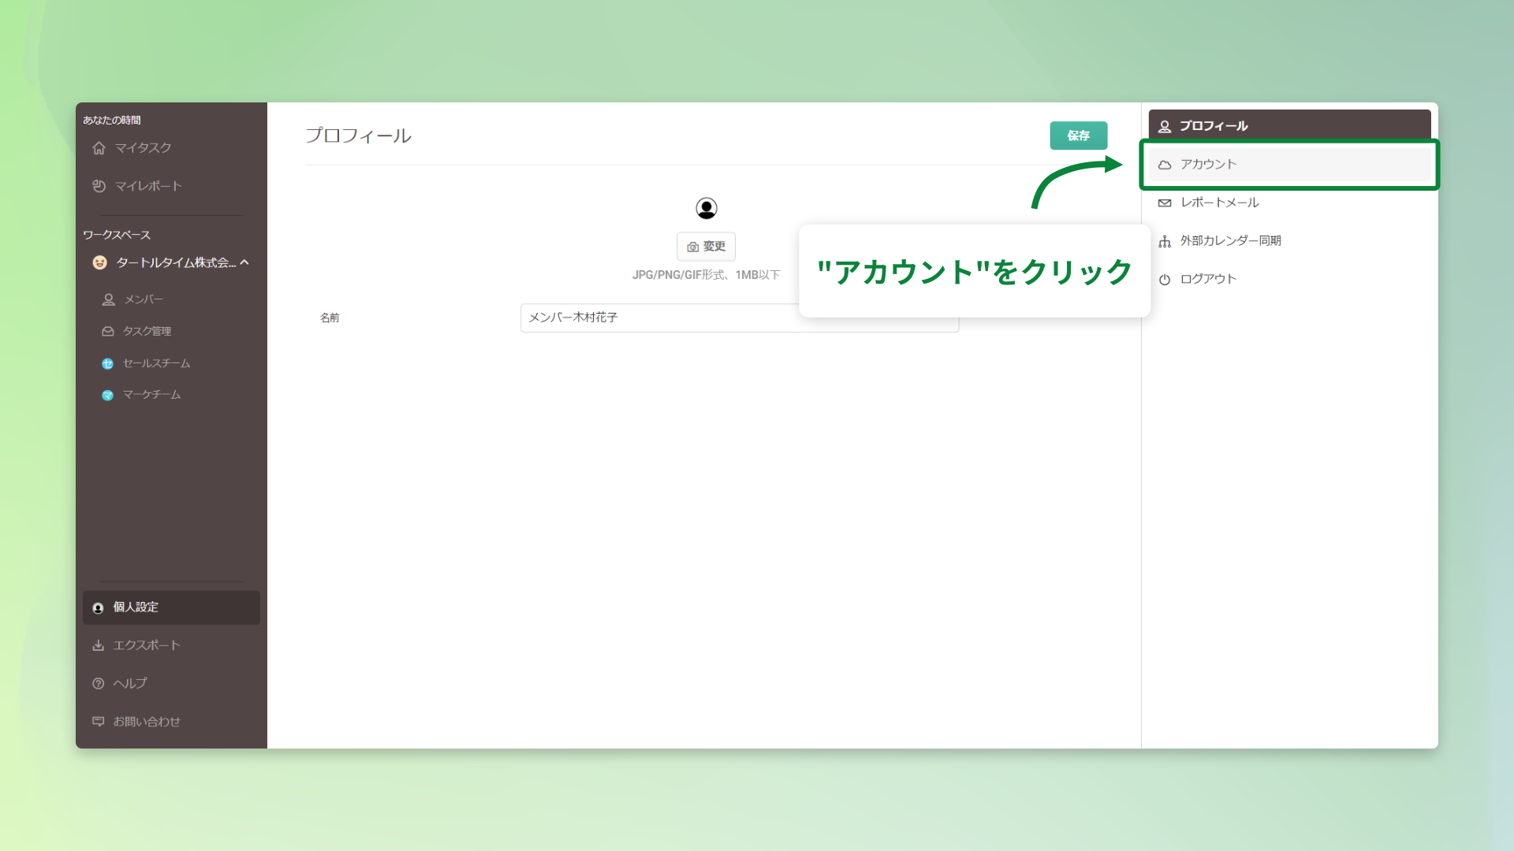Open the アカウント settings menu item
1514x851 pixels.
(1206, 164)
